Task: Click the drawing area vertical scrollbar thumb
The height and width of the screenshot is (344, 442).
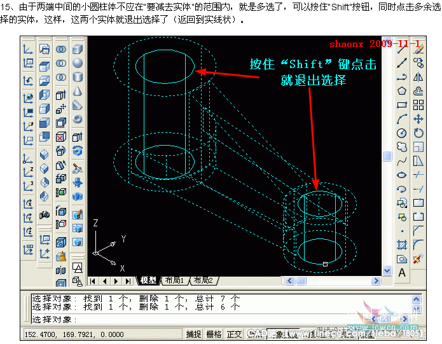Action: [x=387, y=156]
